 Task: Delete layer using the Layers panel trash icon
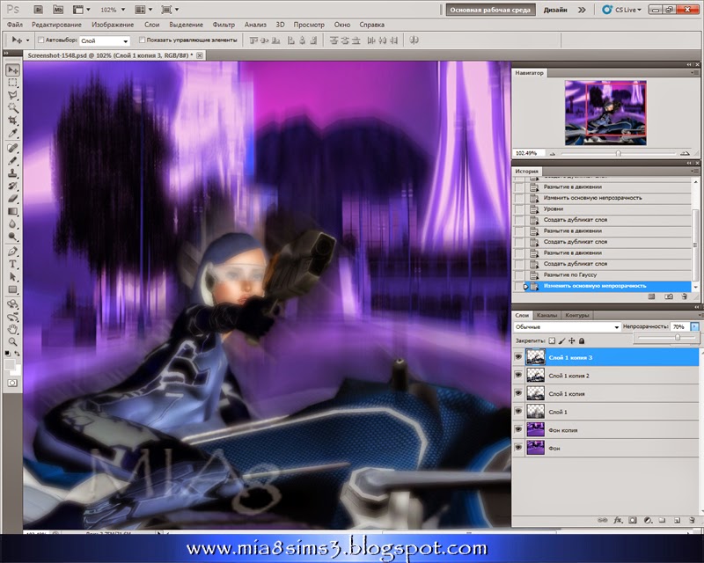point(692,521)
